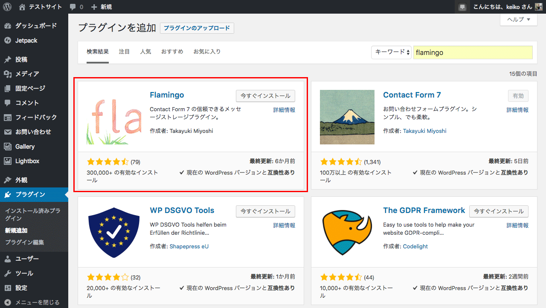
Task: Click the plus 新規 icon in admin bar
Action: (94, 7)
